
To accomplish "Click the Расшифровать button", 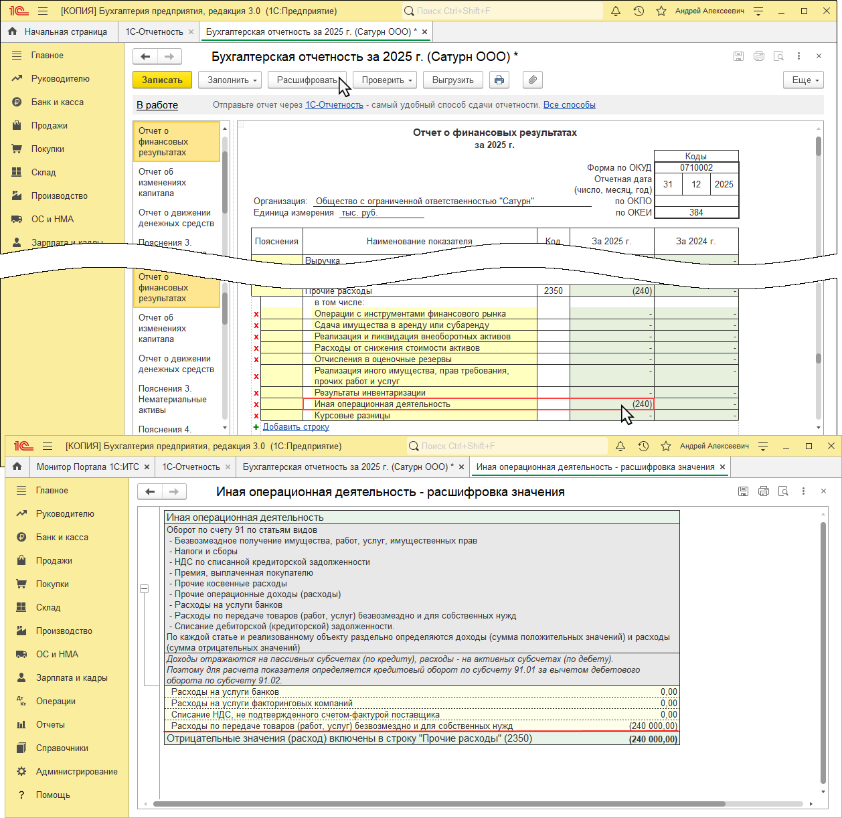I will (x=307, y=80).
